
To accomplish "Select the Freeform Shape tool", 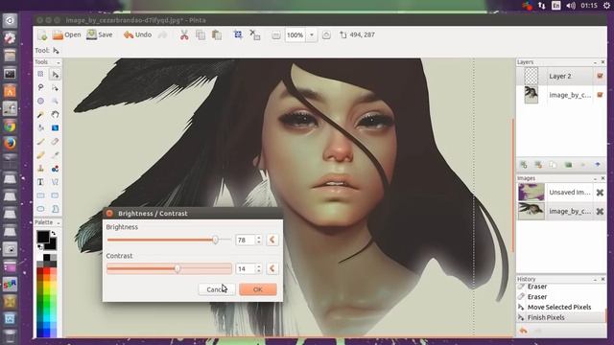I will pos(56,209).
